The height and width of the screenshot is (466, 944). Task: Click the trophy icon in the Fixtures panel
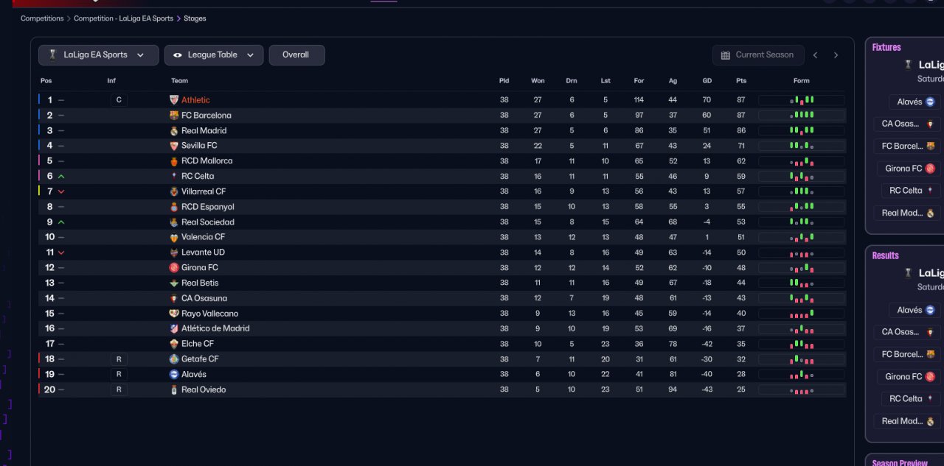point(908,65)
